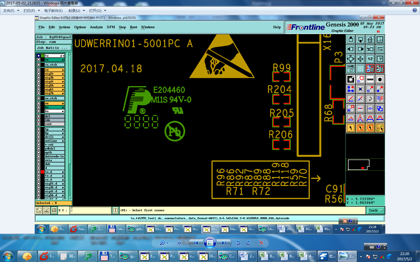Screen dimensions: 420x262
Task: Select the net selection arrow tool
Action: pyautogui.click(x=380, y=128)
